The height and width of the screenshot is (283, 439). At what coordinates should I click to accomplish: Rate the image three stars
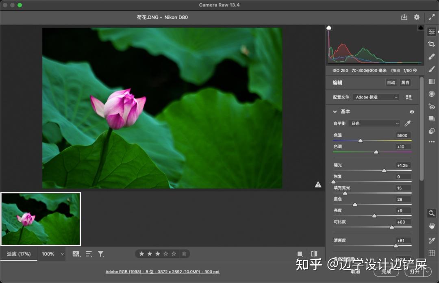click(x=157, y=253)
